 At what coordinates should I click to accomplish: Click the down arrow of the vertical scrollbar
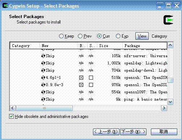pyautogui.click(x=170, y=102)
